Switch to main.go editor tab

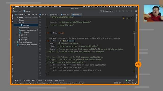click(x=66, y=15)
